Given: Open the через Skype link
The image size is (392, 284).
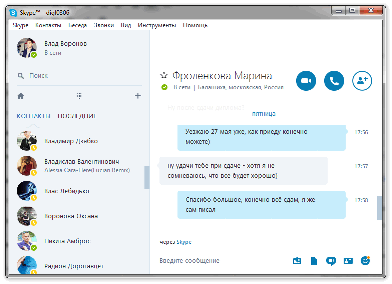Looking at the screenshot, I should [184, 242].
